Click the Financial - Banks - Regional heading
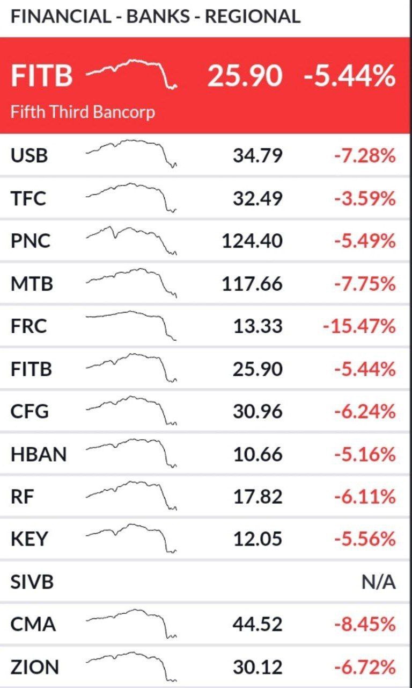This screenshot has height=688, width=412. pyautogui.click(x=155, y=17)
